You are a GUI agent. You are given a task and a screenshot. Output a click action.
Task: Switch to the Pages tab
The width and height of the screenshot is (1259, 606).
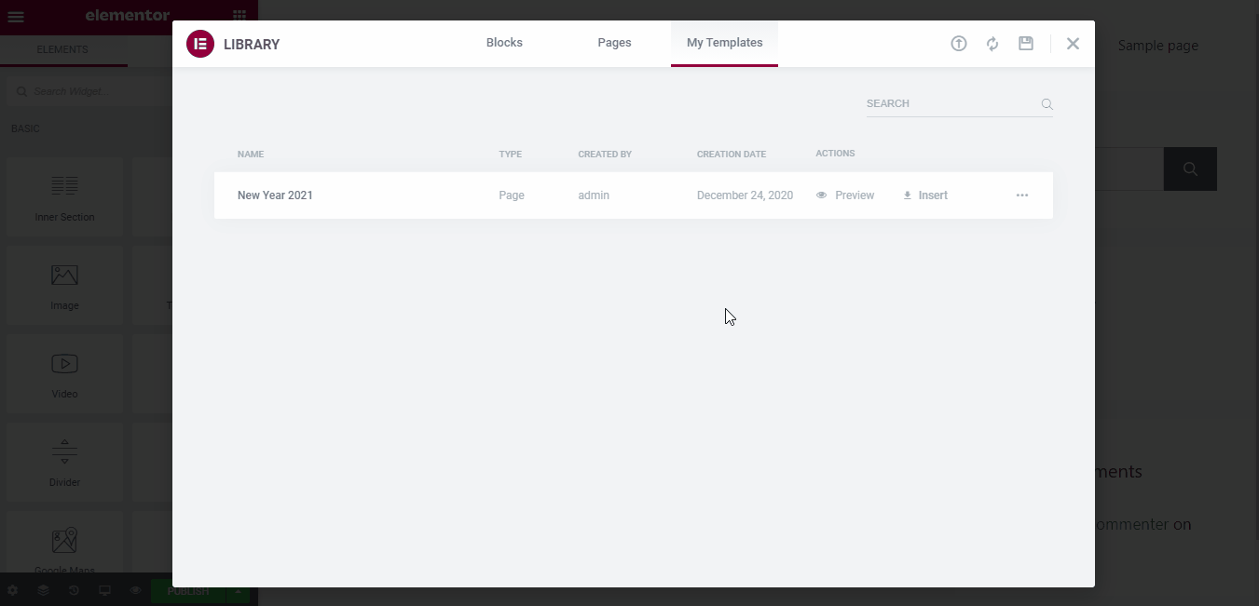pos(614,43)
